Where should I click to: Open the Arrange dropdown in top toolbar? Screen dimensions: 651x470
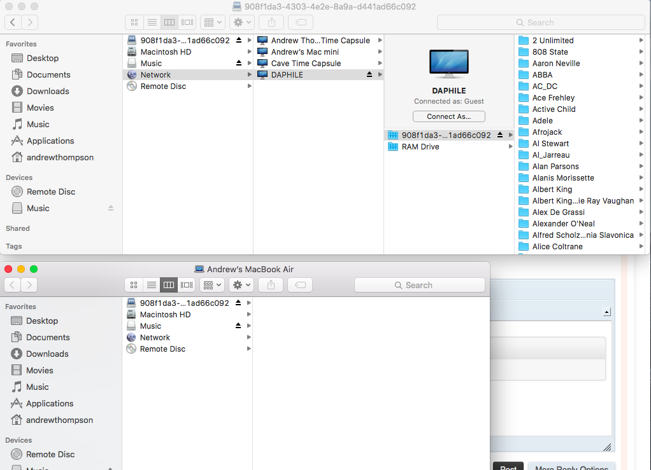coord(212,22)
